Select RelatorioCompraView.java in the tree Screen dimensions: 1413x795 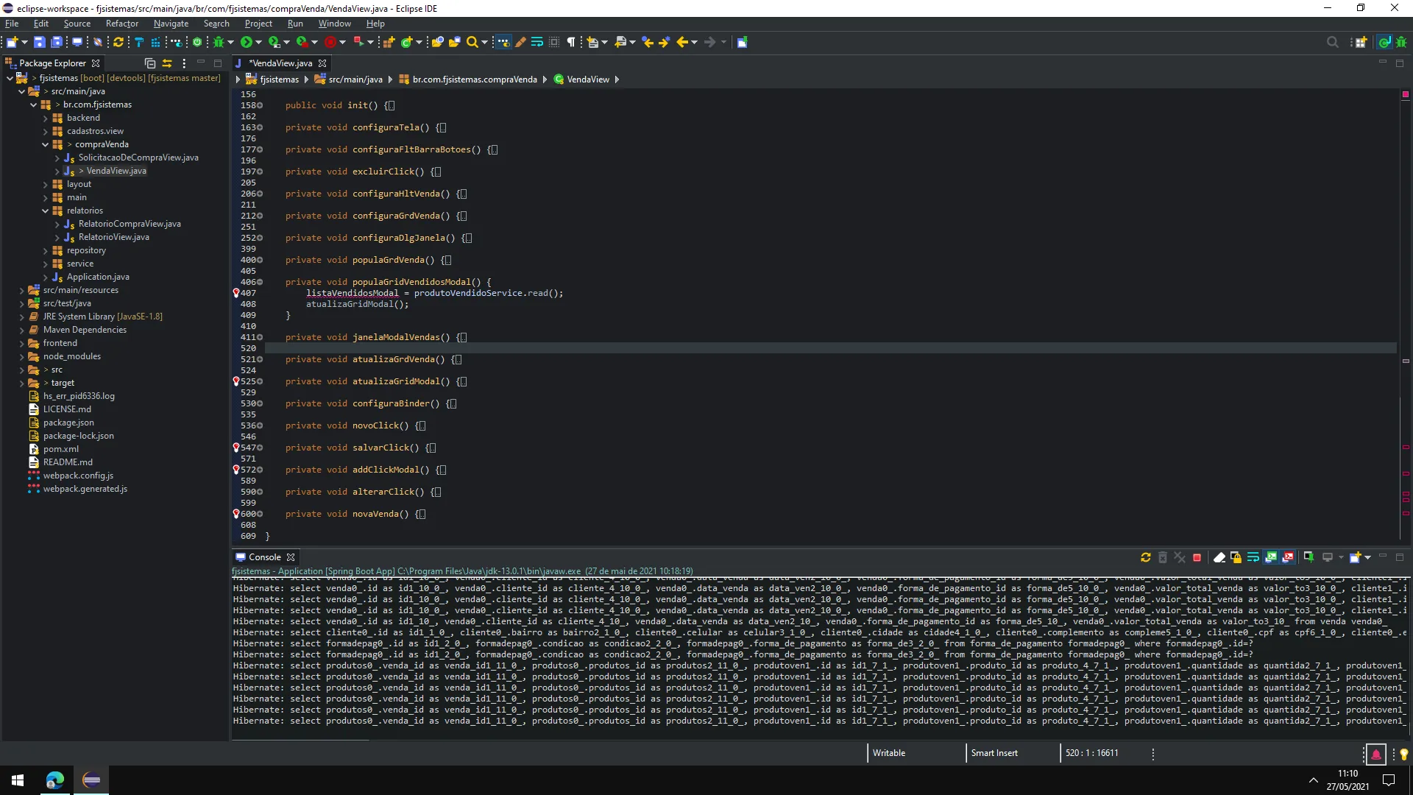[x=130, y=225]
